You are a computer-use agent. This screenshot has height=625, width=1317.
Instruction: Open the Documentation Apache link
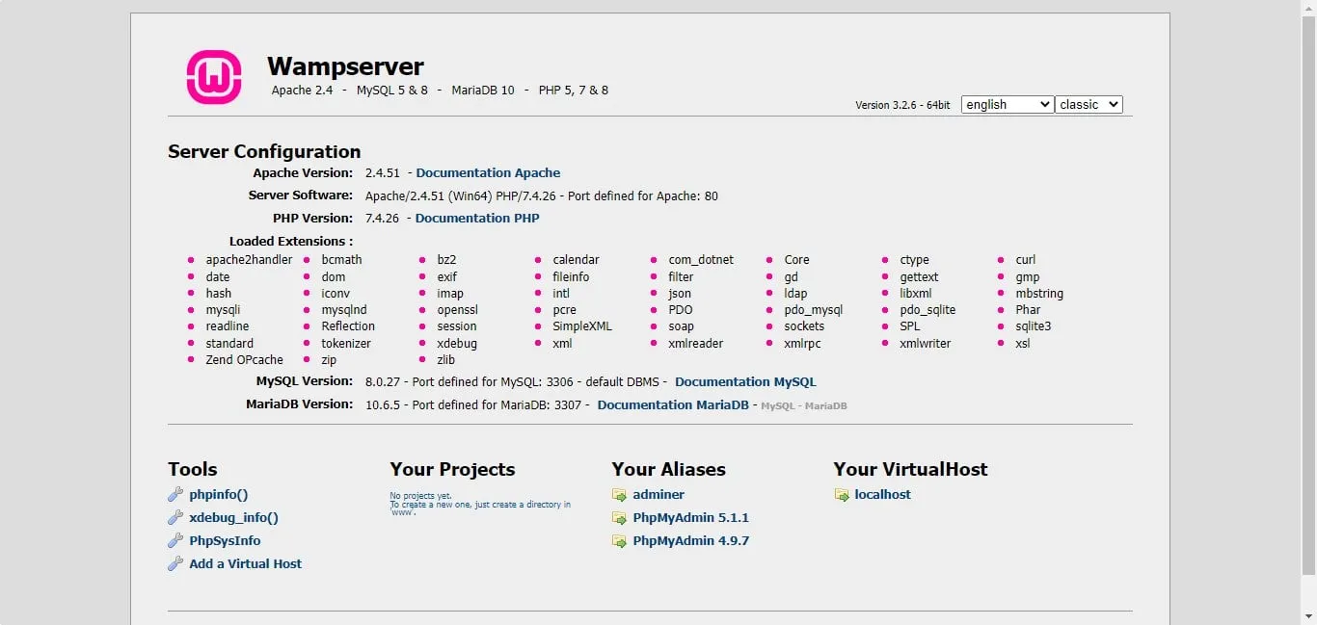click(488, 173)
